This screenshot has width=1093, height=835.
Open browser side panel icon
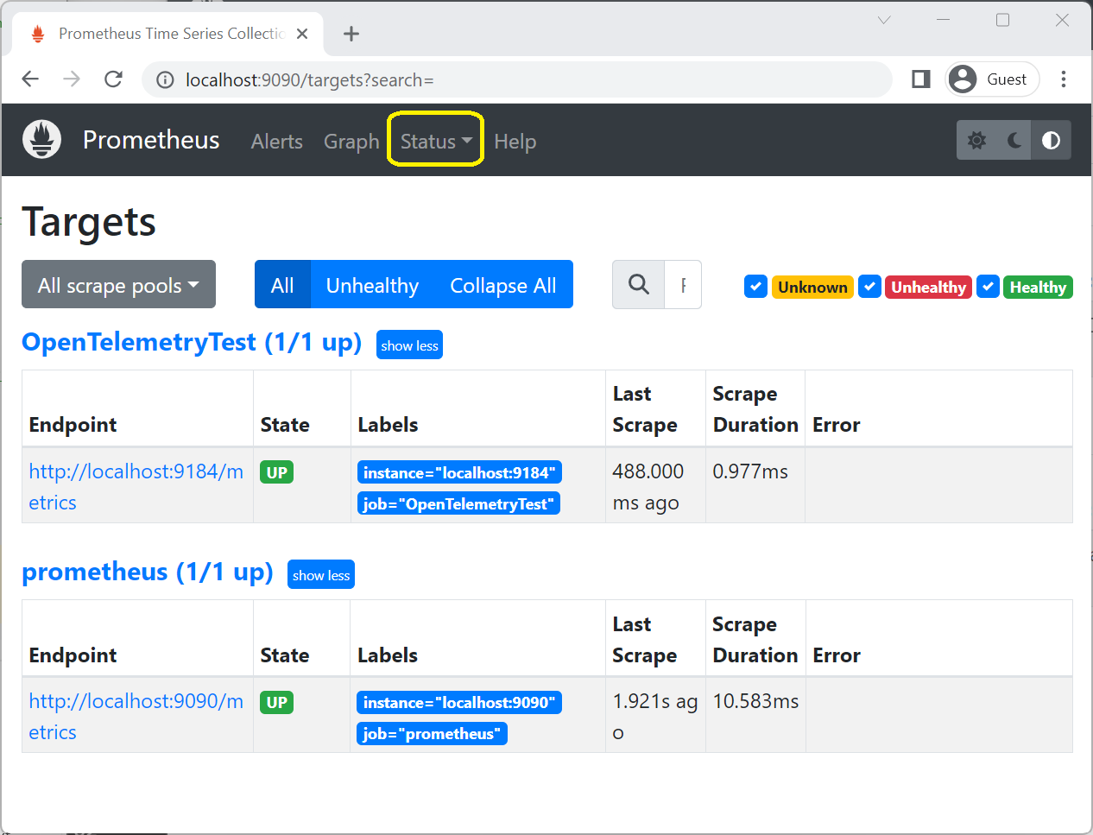pyautogui.click(x=921, y=79)
